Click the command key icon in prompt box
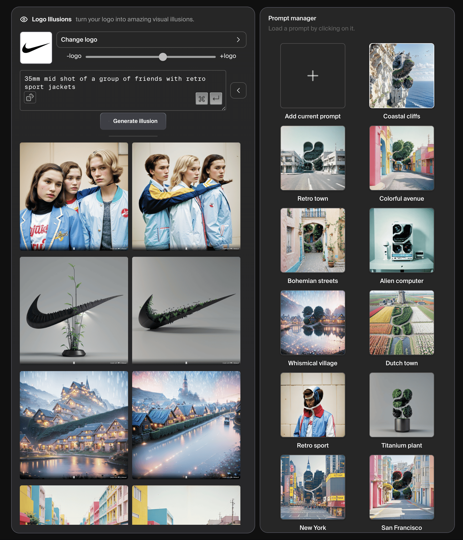The height and width of the screenshot is (540, 463). 202,99
